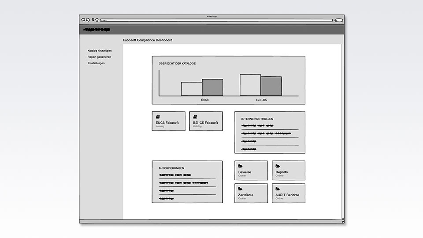Viewport: 423px width, 238px height.
Task: Select third row in Interne Kontrollen list
Action: coord(270,141)
